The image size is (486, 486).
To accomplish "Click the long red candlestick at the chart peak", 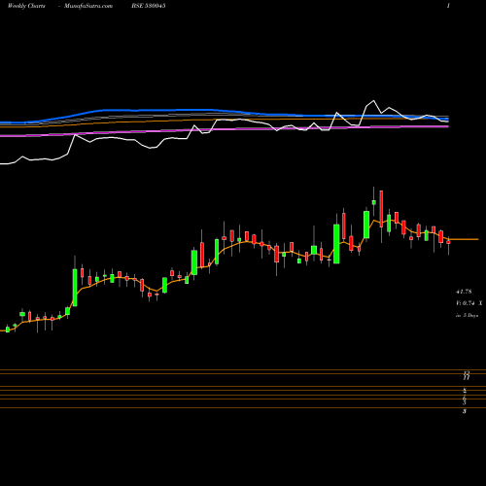I will tap(381, 209).
